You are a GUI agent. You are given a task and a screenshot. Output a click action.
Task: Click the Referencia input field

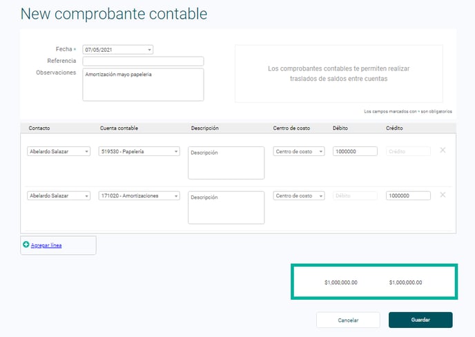pos(143,61)
